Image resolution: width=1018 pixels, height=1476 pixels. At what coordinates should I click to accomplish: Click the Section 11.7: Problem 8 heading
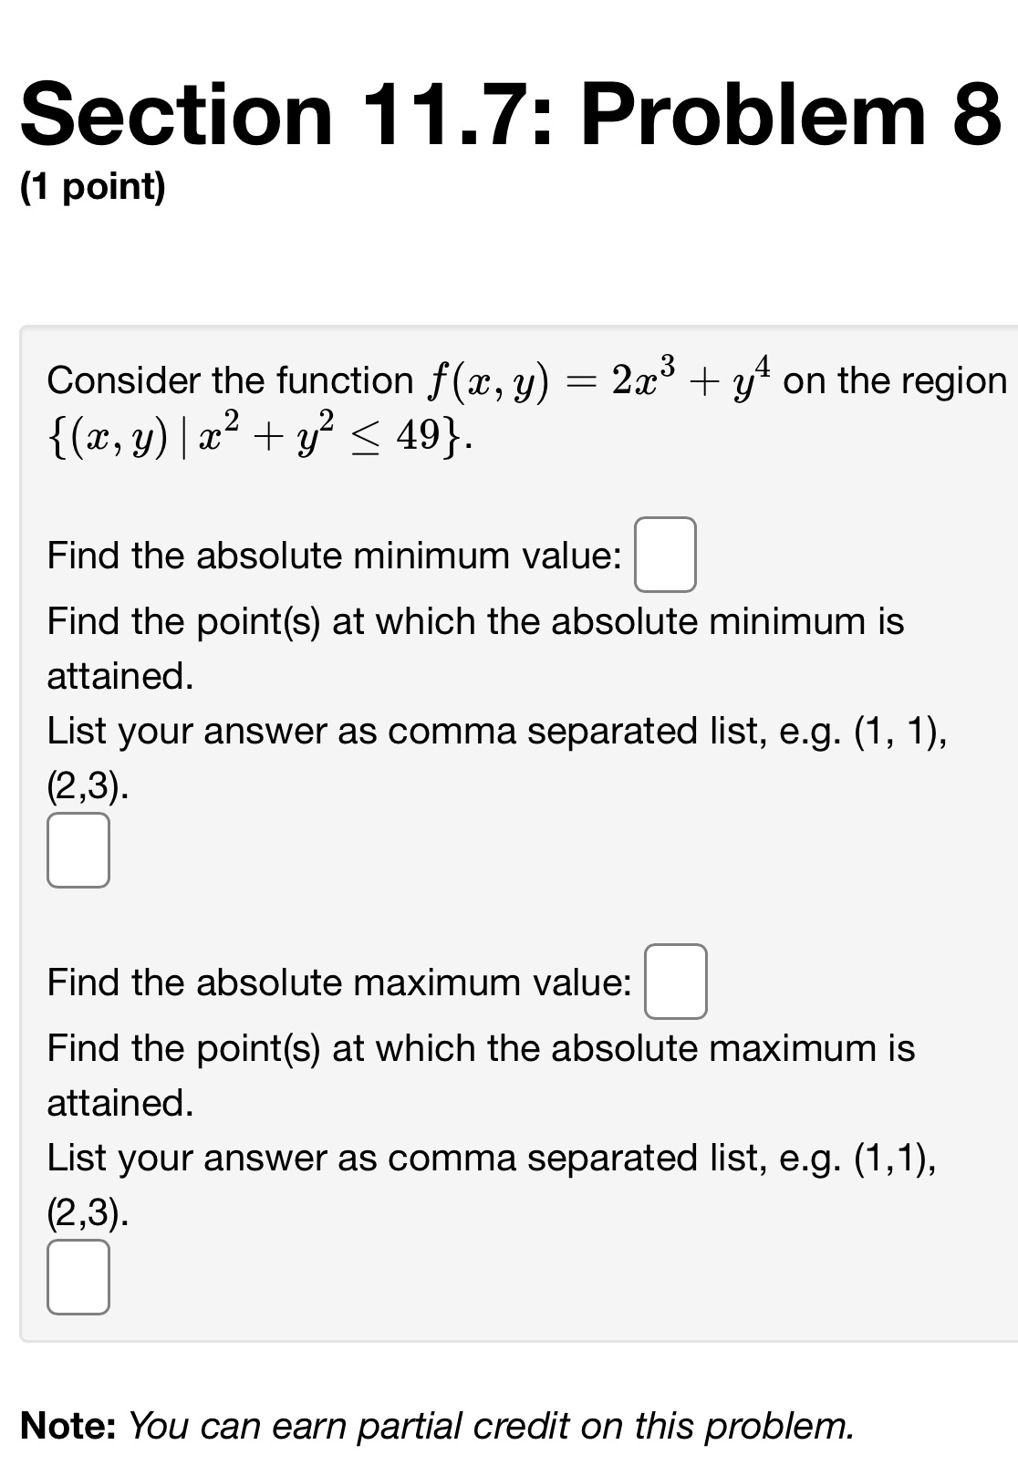pyautogui.click(x=508, y=112)
